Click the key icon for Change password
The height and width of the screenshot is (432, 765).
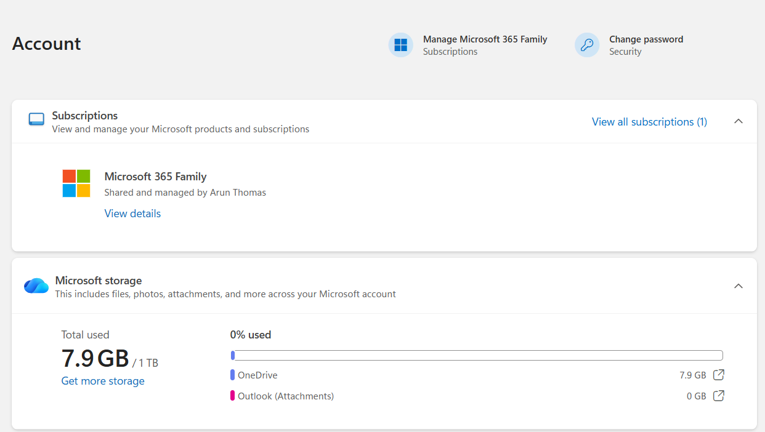587,45
